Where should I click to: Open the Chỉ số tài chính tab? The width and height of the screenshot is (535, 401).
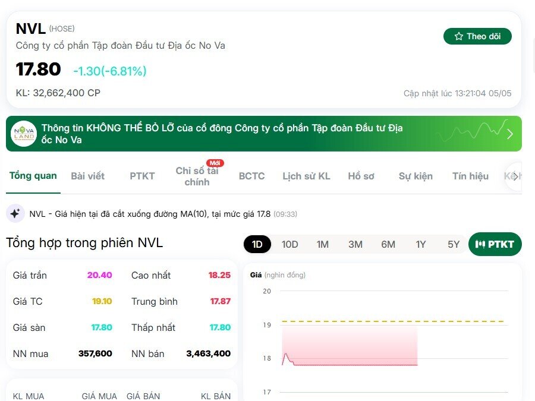click(x=197, y=176)
